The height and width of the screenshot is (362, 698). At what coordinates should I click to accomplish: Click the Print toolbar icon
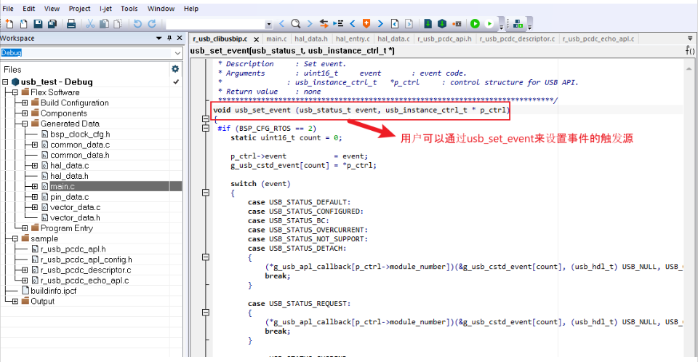click(71, 23)
